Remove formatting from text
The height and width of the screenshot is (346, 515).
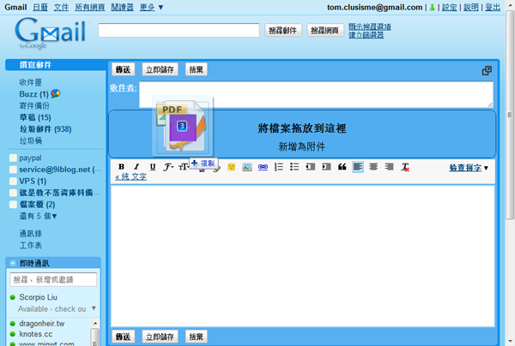(x=405, y=167)
